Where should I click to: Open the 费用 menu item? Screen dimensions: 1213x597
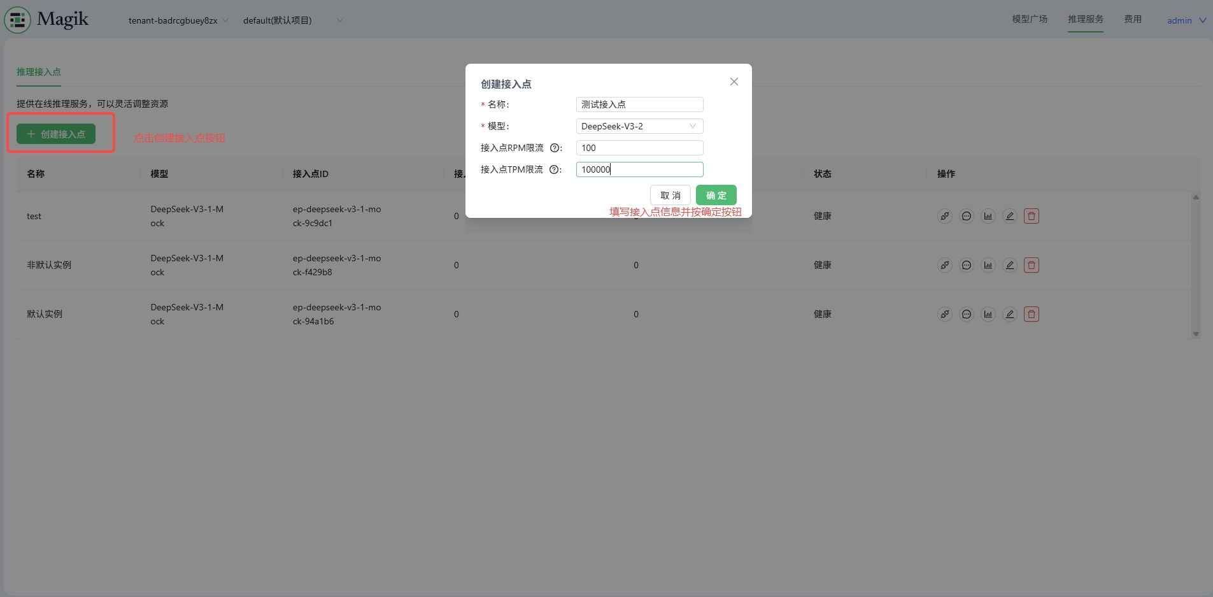(x=1133, y=19)
